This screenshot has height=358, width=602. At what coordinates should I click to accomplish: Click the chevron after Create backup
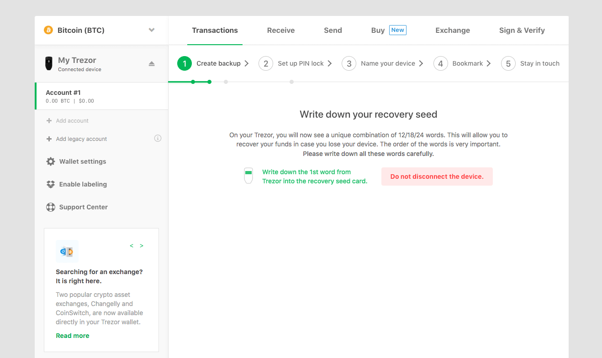[x=247, y=63]
